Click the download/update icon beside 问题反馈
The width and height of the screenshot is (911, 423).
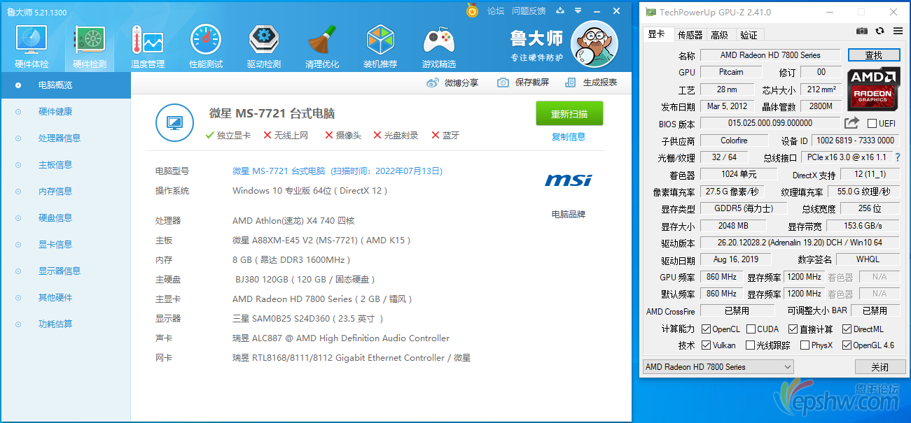point(560,10)
